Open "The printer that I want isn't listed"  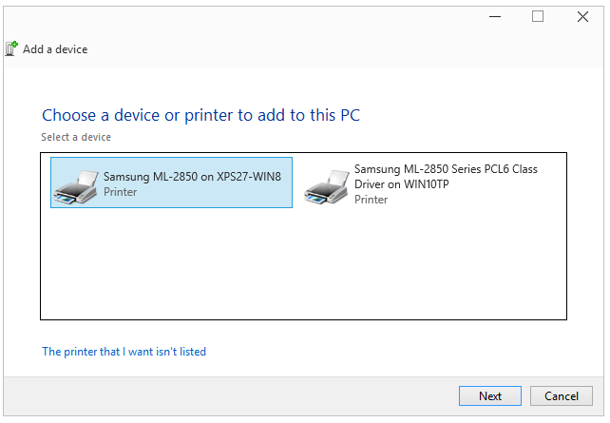click(124, 352)
